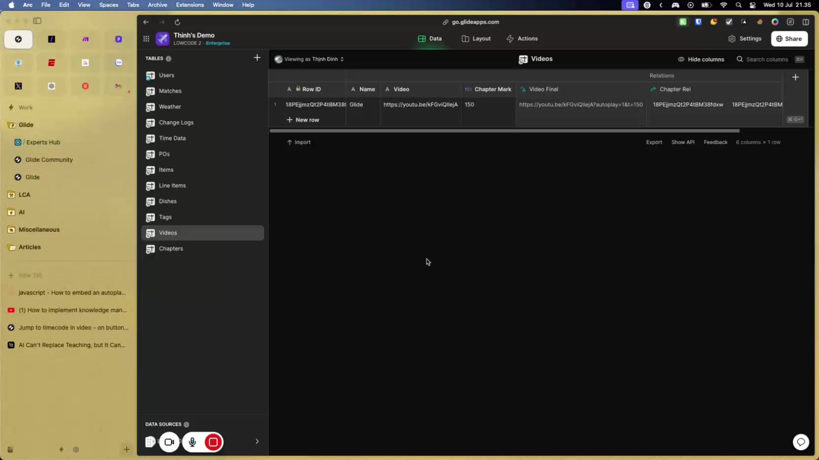819x460 pixels.
Task: Select the Chapters table
Action: tap(171, 249)
